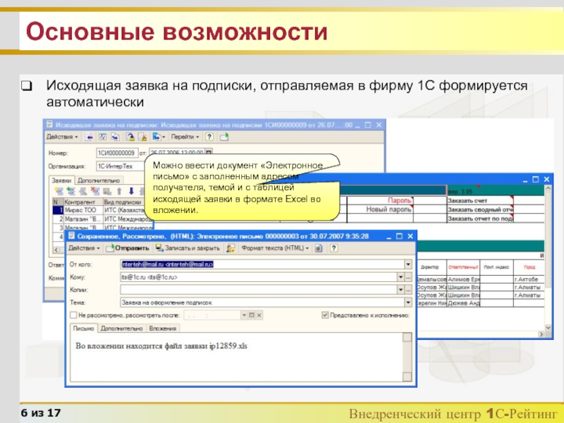Screen dimensions: 564x423
Task: Click the delete row icon with red cross
Action: click(x=95, y=191)
